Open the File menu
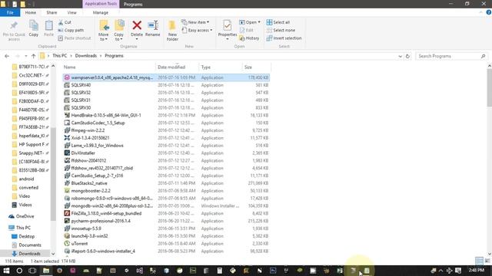This screenshot has height=276, width=492. tap(10, 12)
